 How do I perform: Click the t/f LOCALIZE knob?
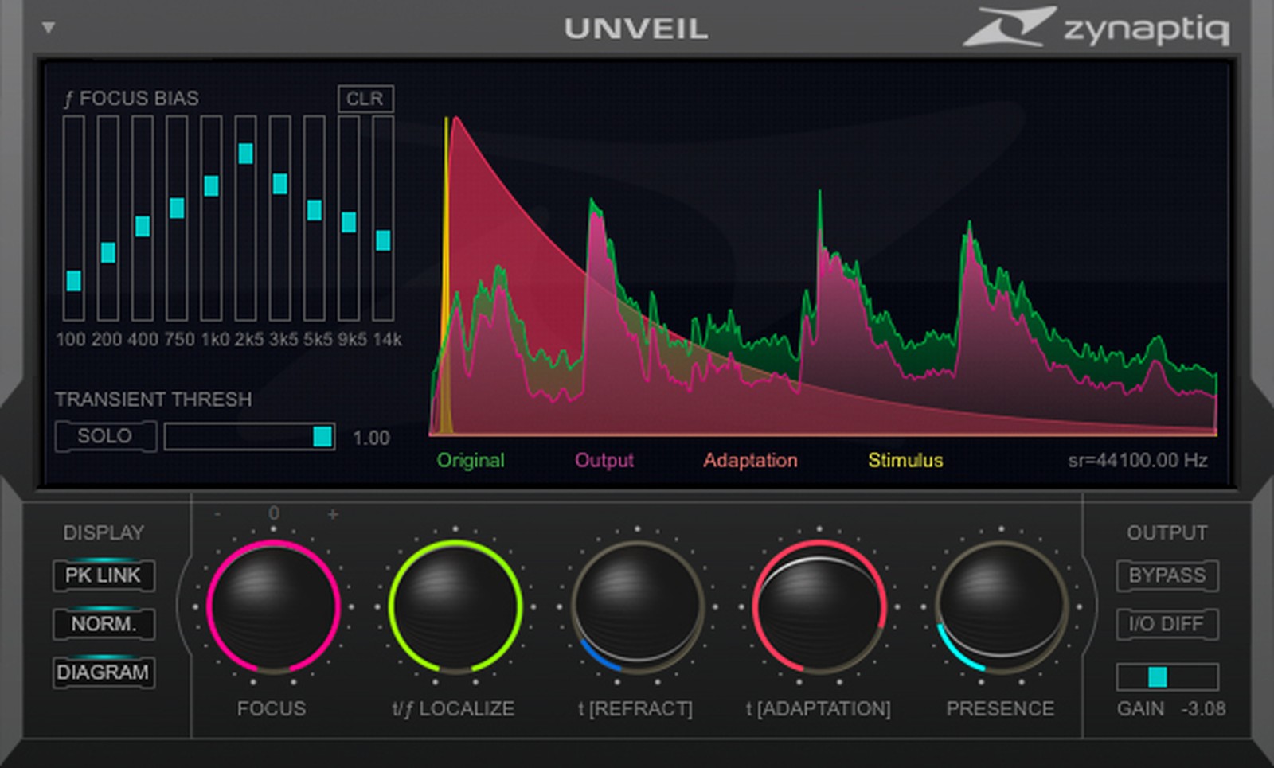point(455,606)
